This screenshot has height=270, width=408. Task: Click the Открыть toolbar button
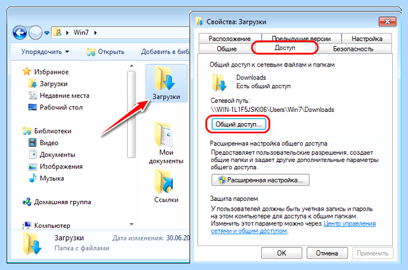coord(105,52)
